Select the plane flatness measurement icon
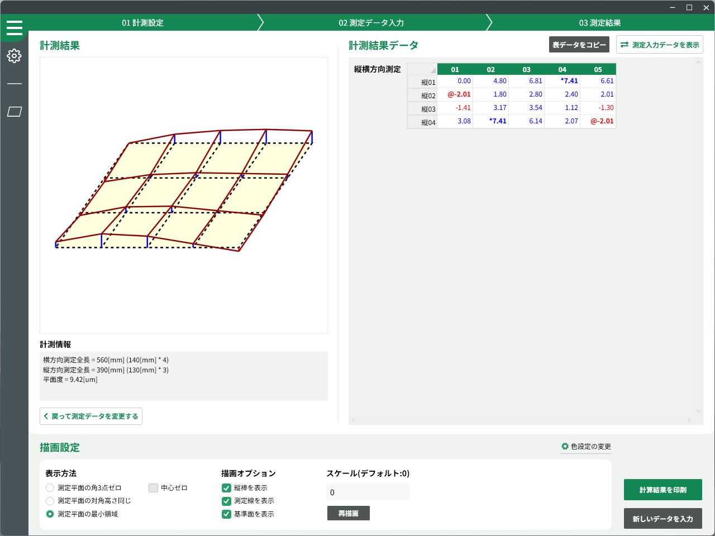Viewport: 715px width, 536px height. point(15,112)
